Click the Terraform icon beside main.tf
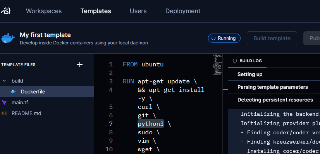 coord(4,102)
